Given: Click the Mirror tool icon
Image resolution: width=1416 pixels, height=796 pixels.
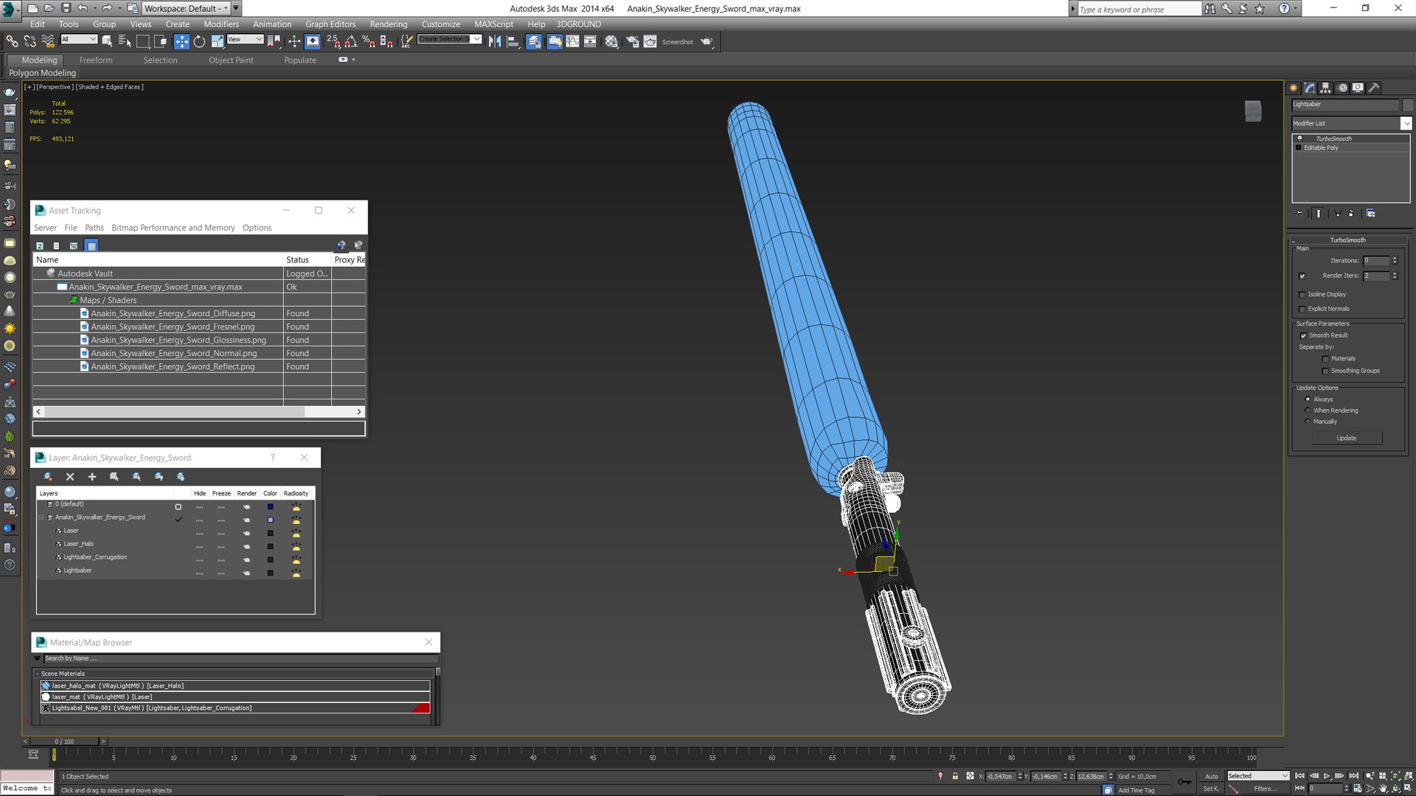Looking at the screenshot, I should [495, 42].
